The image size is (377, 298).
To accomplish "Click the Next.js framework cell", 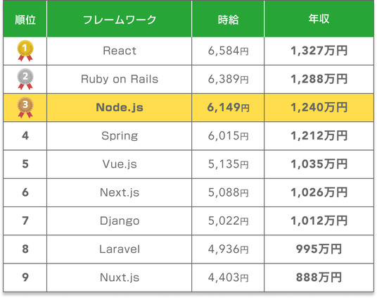I will 120,192.
